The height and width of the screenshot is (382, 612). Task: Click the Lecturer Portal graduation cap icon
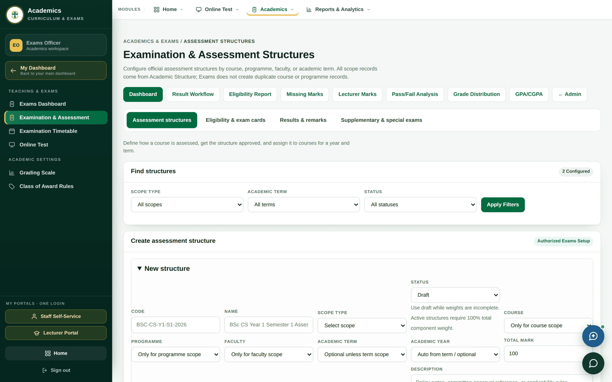coord(37,333)
